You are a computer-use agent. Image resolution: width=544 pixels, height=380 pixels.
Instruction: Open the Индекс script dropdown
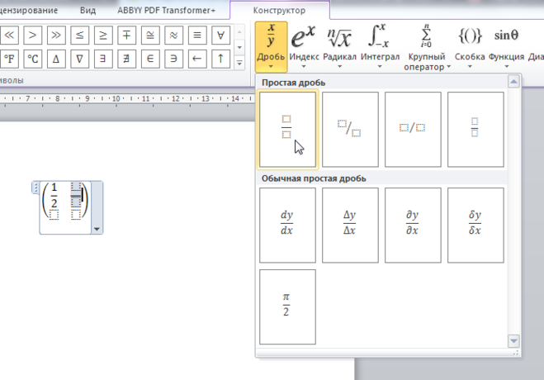pyautogui.click(x=304, y=47)
